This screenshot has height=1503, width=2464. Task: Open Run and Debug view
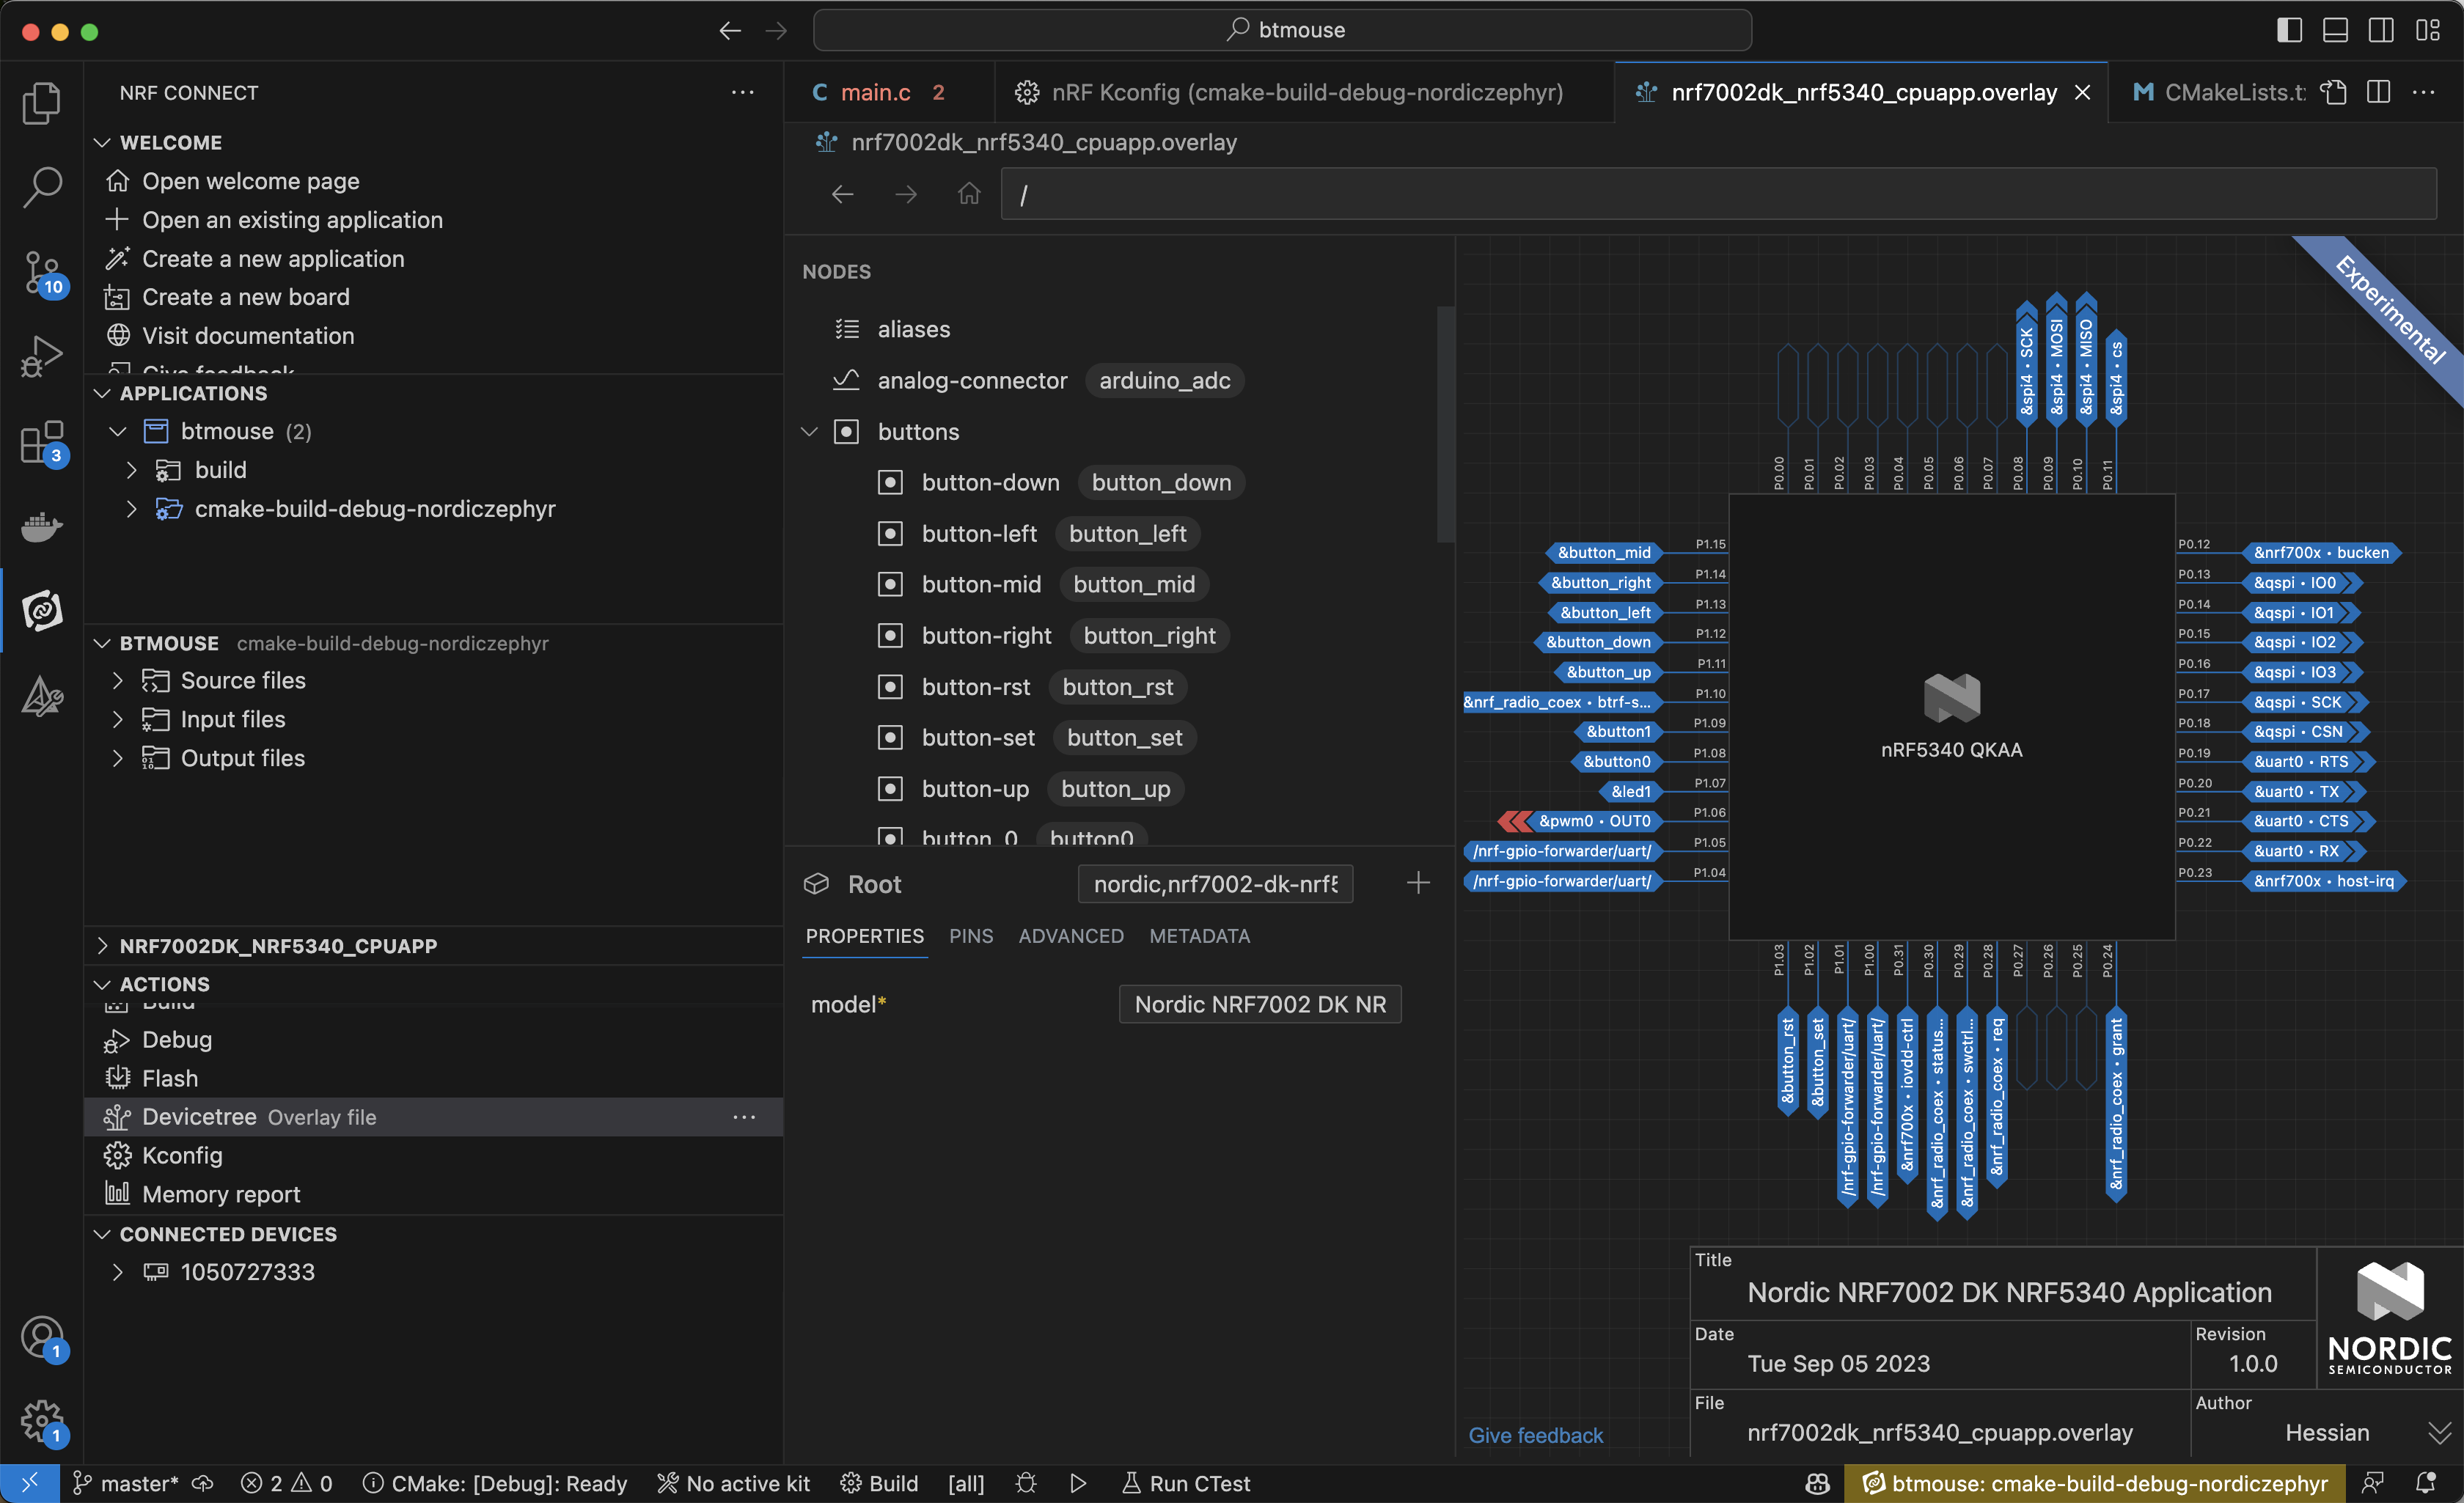click(x=41, y=356)
